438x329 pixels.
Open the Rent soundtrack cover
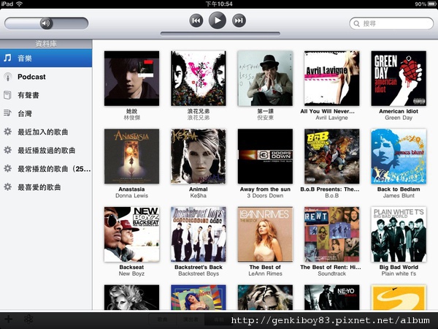point(332,234)
